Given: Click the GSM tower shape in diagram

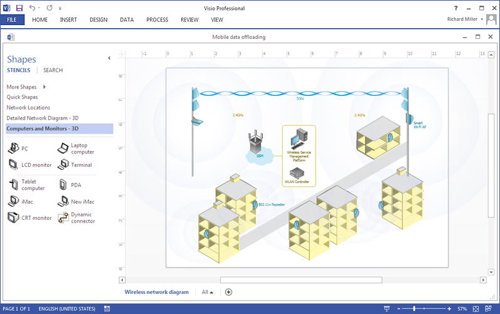Looking at the screenshot, I should tap(256, 141).
